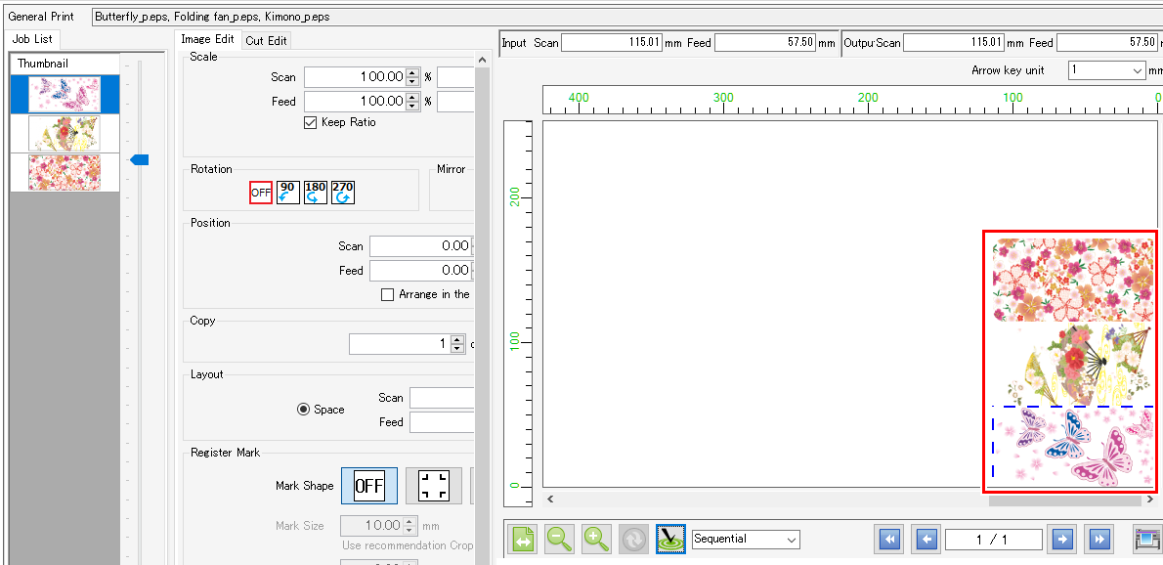Enable the Arrange in the checkbox
1163x565 pixels.
click(386, 294)
